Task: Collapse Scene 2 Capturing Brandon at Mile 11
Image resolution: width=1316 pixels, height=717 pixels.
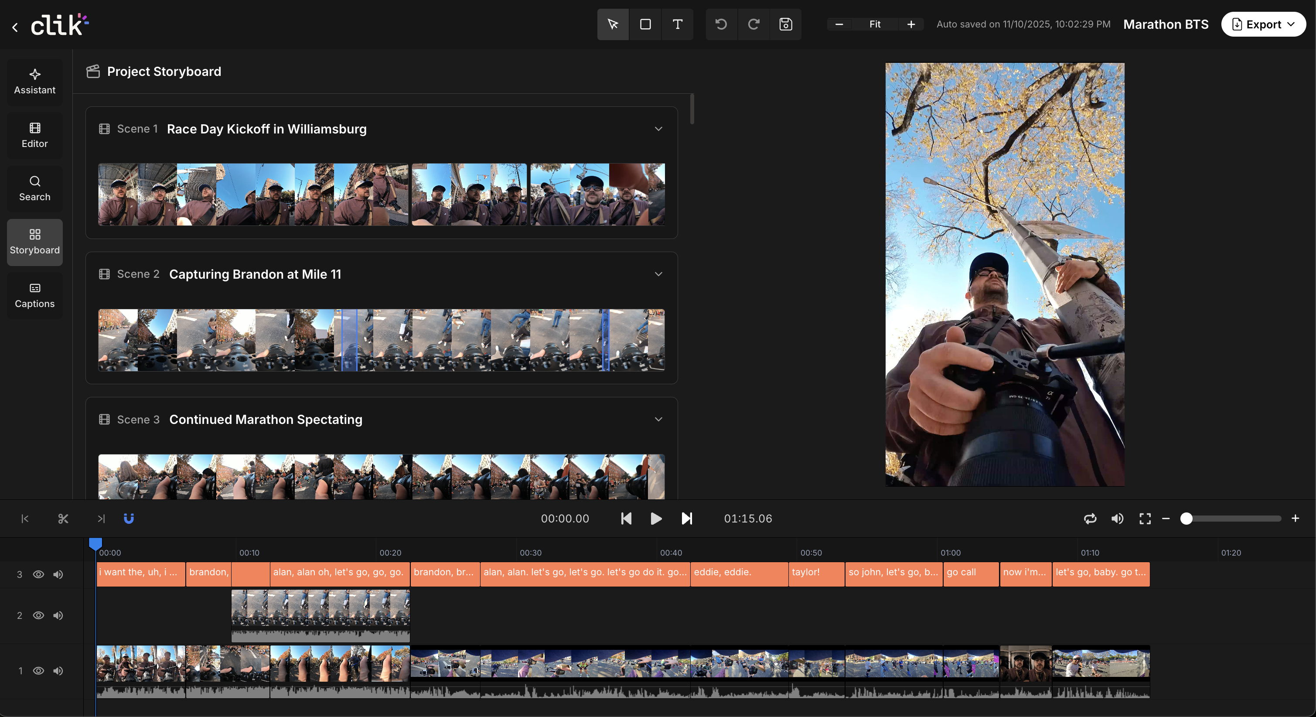Action: click(658, 274)
